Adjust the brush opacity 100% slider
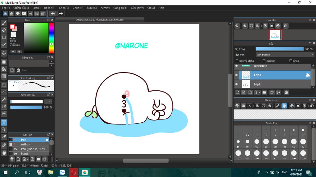The width and height of the screenshot is (316, 177). click(26, 107)
